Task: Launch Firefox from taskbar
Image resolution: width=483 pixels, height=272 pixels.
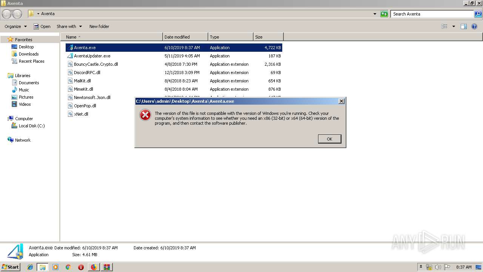Action: click(x=94, y=267)
